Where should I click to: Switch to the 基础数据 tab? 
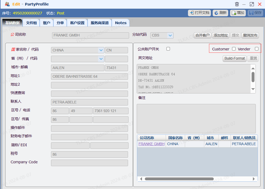click(12, 23)
